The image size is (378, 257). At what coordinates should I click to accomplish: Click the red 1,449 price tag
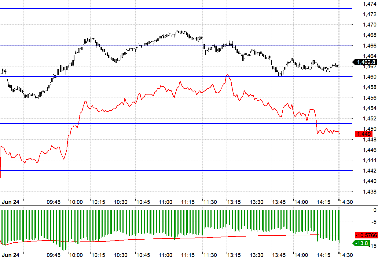pos(363,134)
